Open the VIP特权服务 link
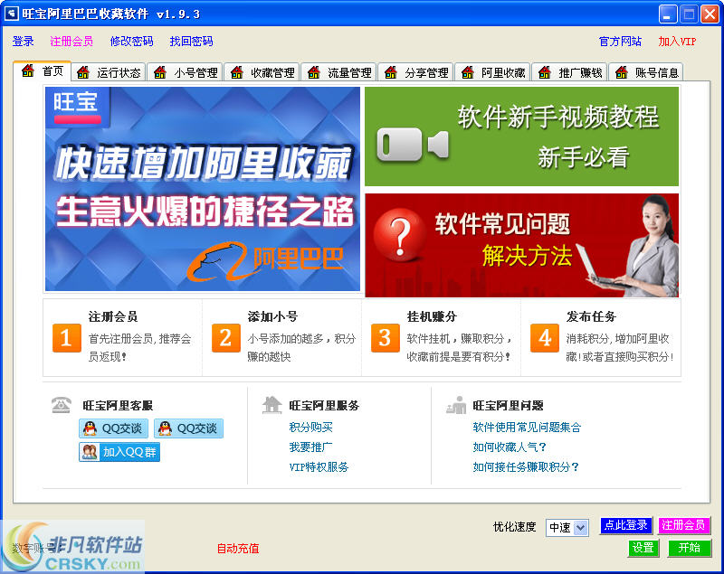724x574 pixels. 319,467
